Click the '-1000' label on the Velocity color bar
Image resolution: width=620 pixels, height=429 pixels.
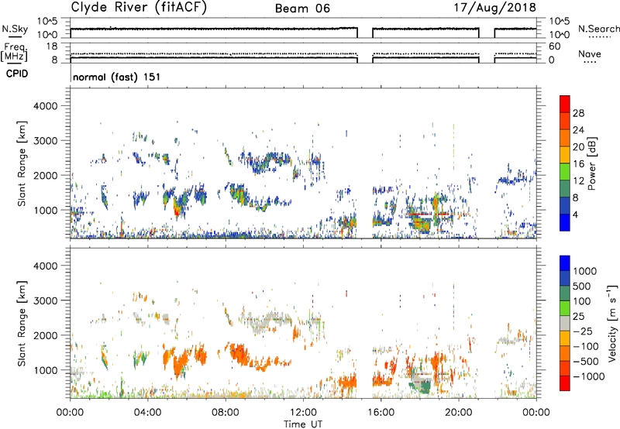(588, 376)
